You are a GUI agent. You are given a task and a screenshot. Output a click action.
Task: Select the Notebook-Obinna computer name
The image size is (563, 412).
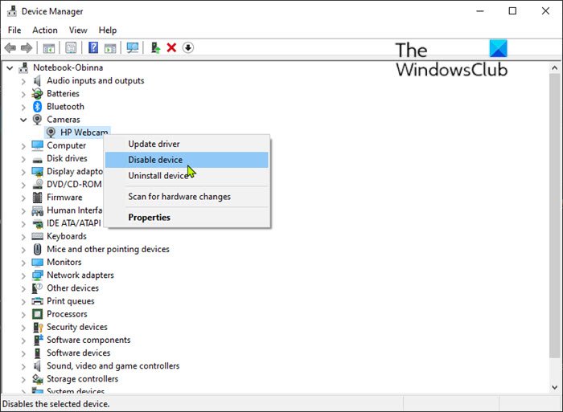(68, 67)
